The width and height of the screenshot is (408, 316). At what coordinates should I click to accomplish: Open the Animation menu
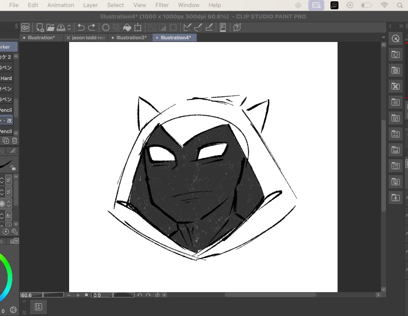[x=61, y=5]
